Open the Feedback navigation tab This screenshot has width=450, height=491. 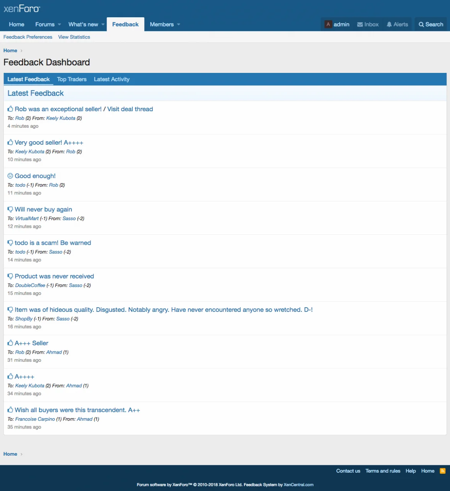click(x=125, y=25)
